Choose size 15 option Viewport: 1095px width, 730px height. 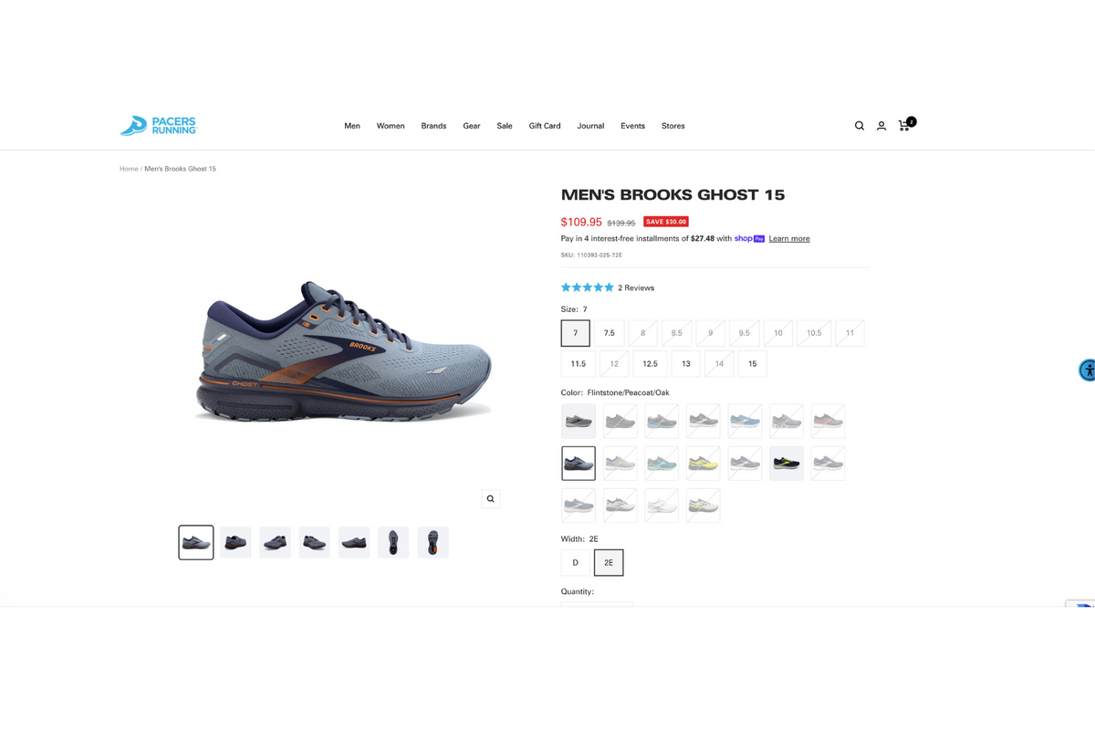[x=753, y=363]
